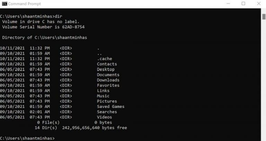Click the 'Contacts' directory name
Image resolution: width=266 pixels, height=141 pixels.
pos(107,64)
